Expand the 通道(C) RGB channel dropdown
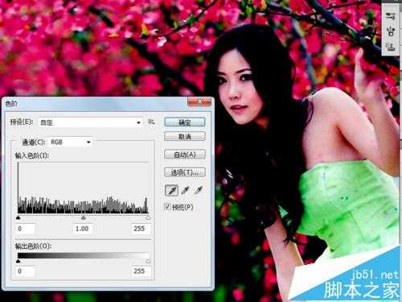Screen dimensions: 402x302 [71, 142]
